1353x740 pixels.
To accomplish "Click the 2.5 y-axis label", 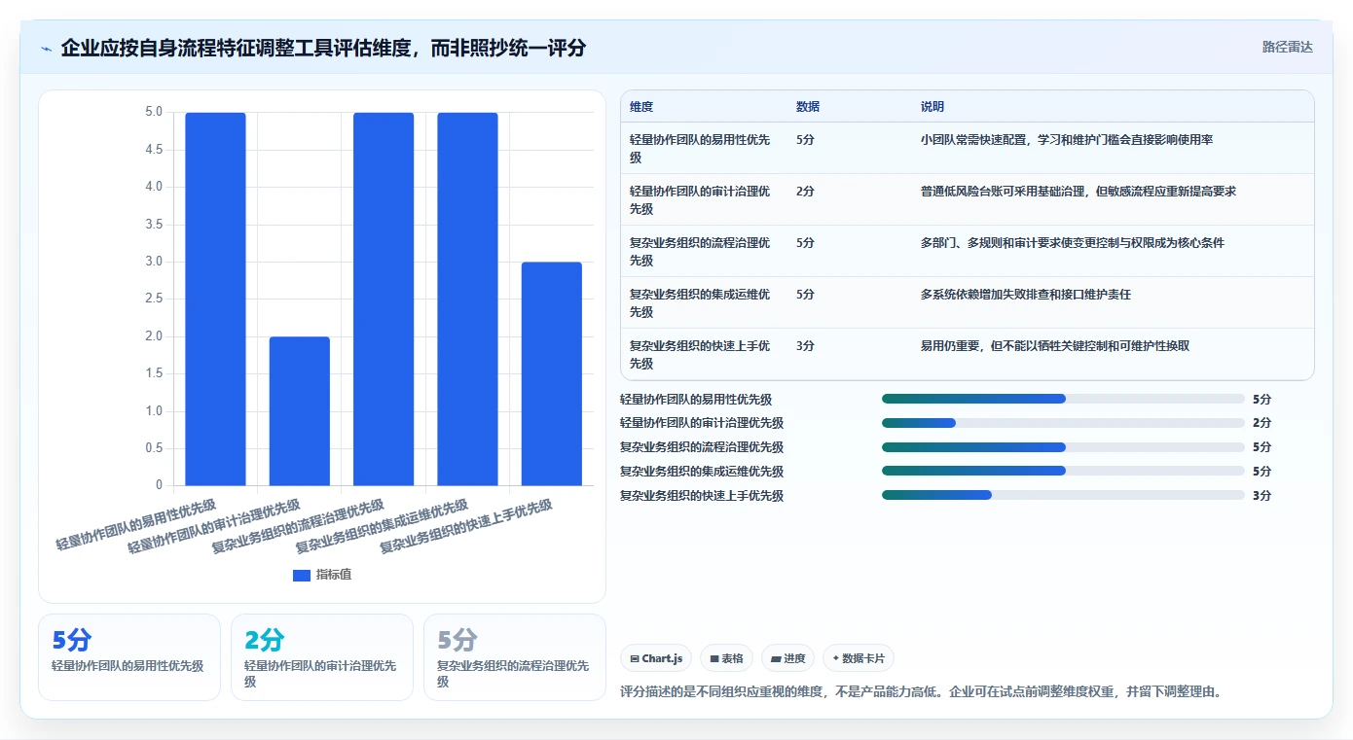I will click(154, 299).
